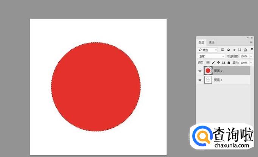This screenshot has width=258, height=157.
Task: Select 图层 2 thumbnail with red circle
Action: pos(208,71)
